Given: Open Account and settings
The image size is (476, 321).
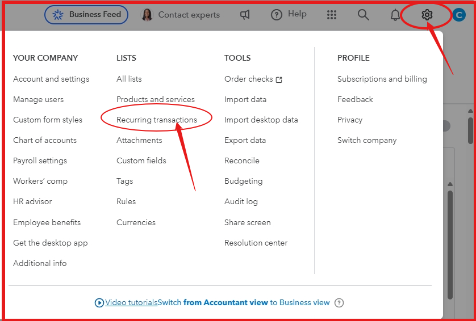Looking at the screenshot, I should (51, 79).
